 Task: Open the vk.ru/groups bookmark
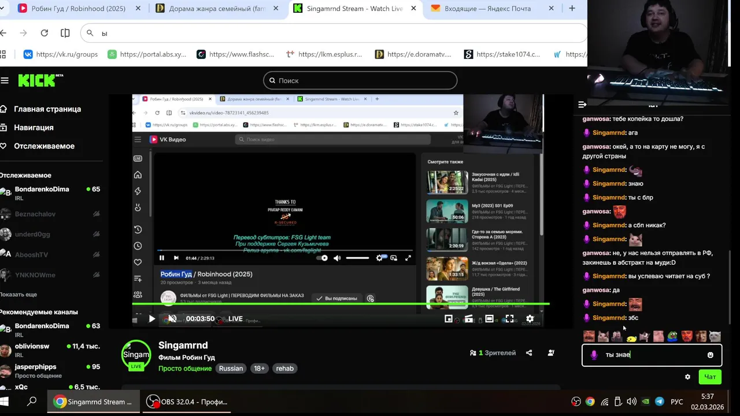pyautogui.click(x=60, y=54)
